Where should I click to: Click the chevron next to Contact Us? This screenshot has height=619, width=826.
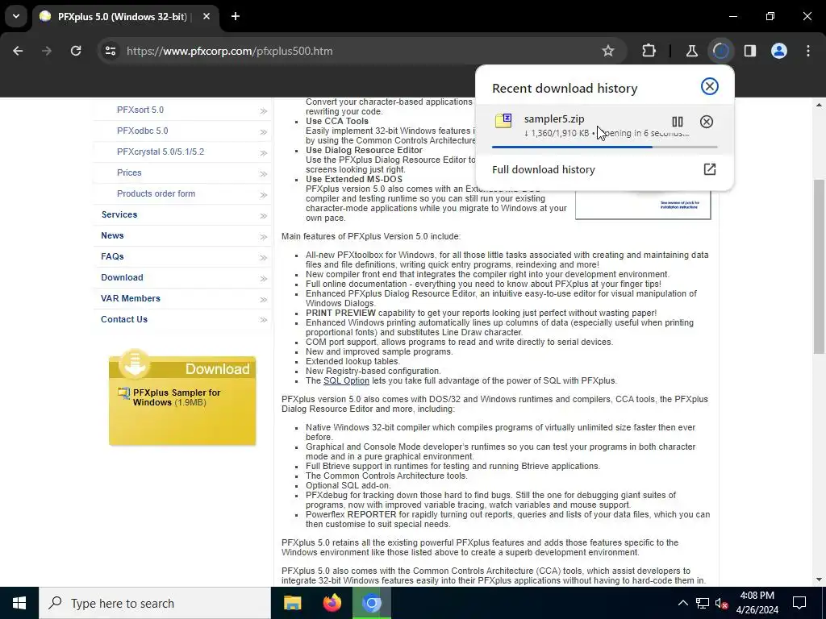[x=264, y=320]
